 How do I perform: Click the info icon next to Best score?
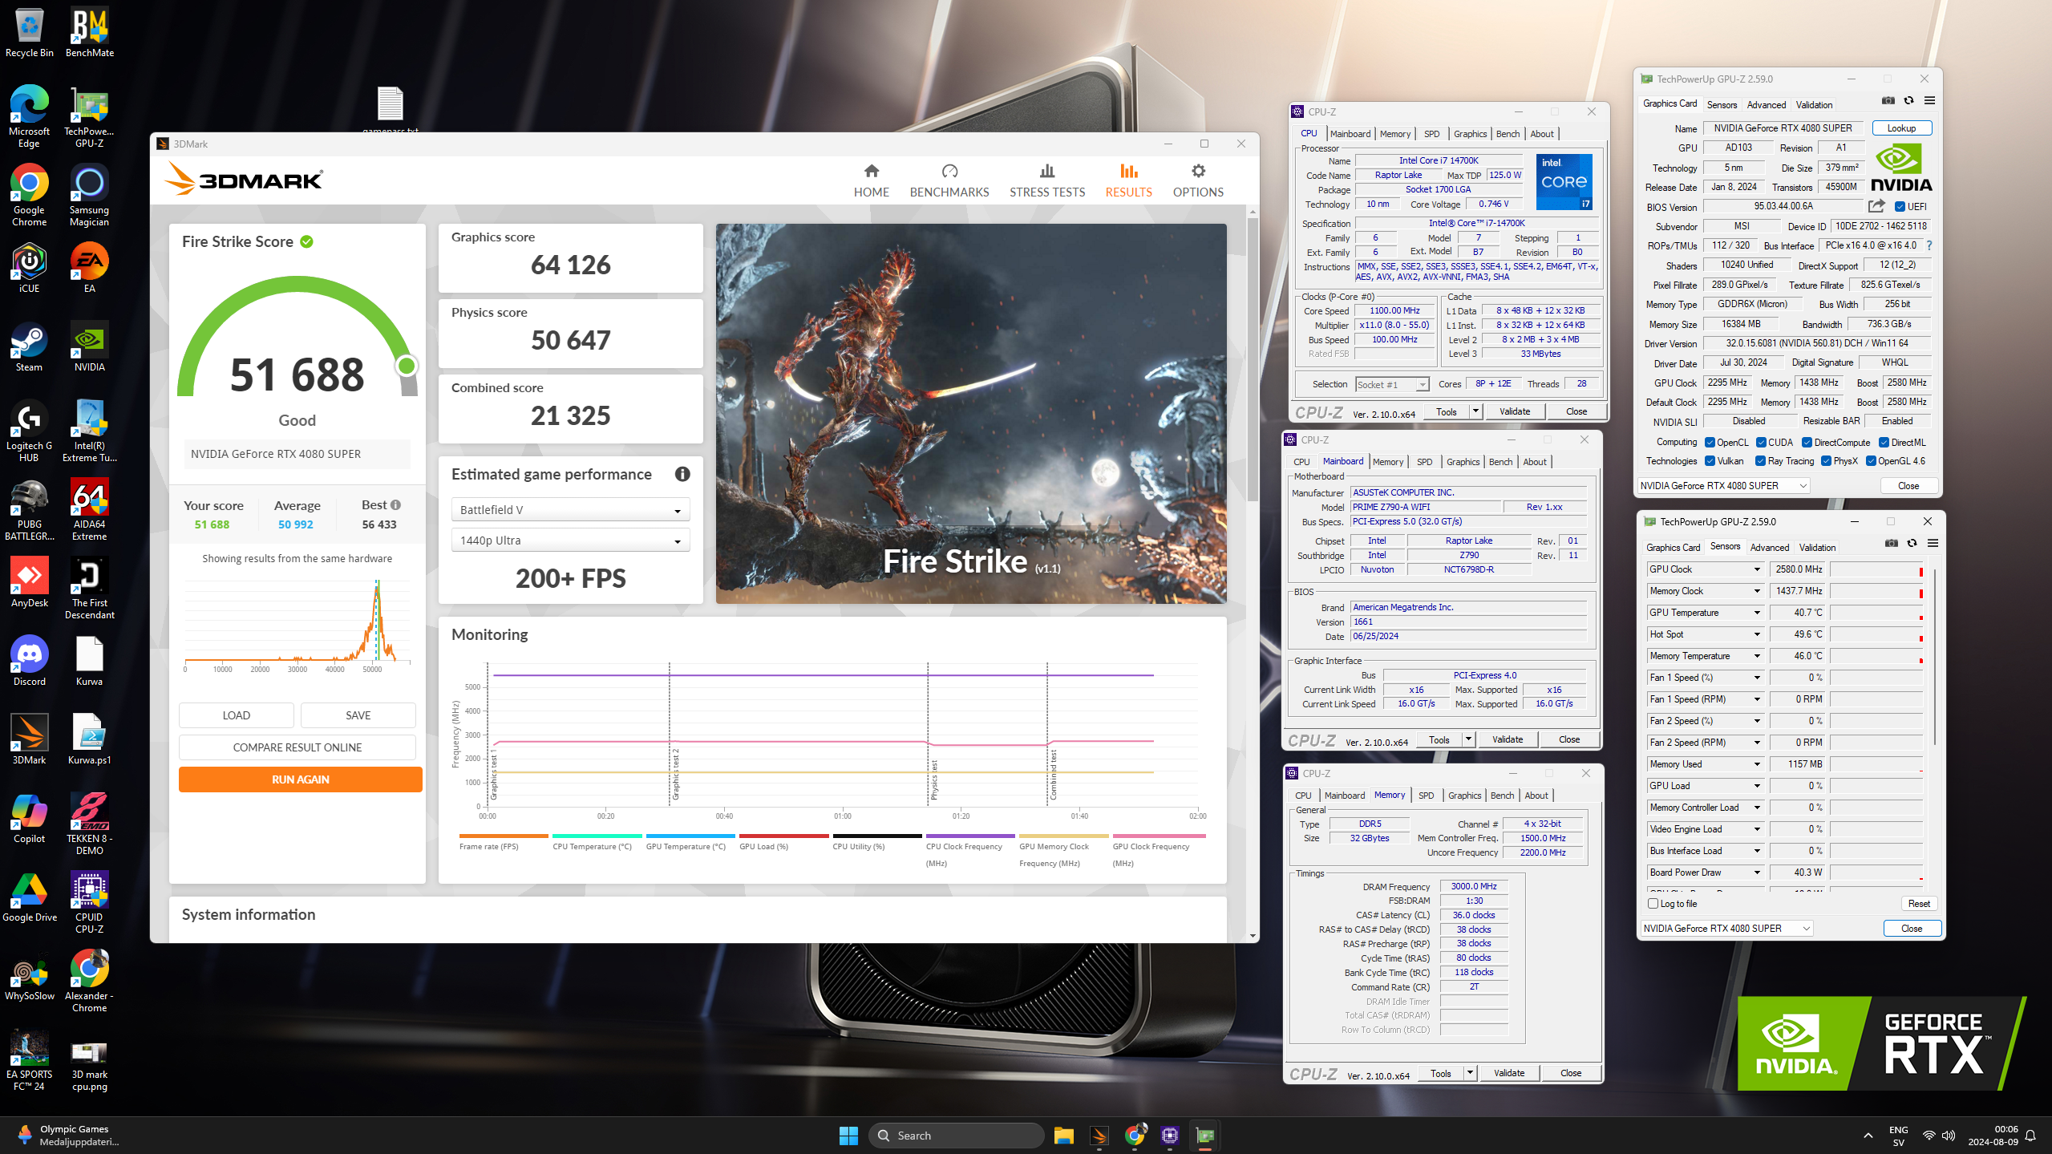pyautogui.click(x=395, y=504)
